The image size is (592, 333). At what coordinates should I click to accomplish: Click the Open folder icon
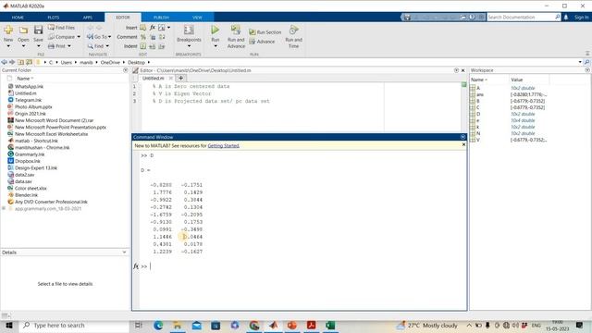[23, 30]
